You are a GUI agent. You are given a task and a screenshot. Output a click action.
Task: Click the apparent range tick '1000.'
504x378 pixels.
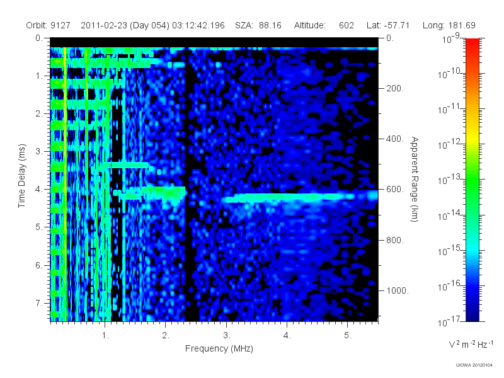click(x=397, y=290)
